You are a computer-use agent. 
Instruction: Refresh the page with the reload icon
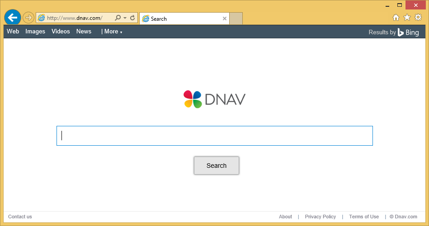[x=132, y=18]
